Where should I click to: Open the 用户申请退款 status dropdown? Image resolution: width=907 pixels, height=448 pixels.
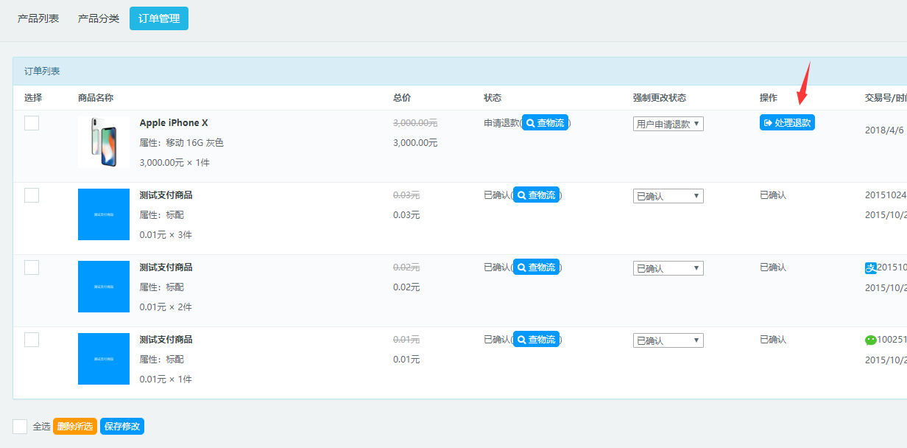pyautogui.click(x=668, y=124)
